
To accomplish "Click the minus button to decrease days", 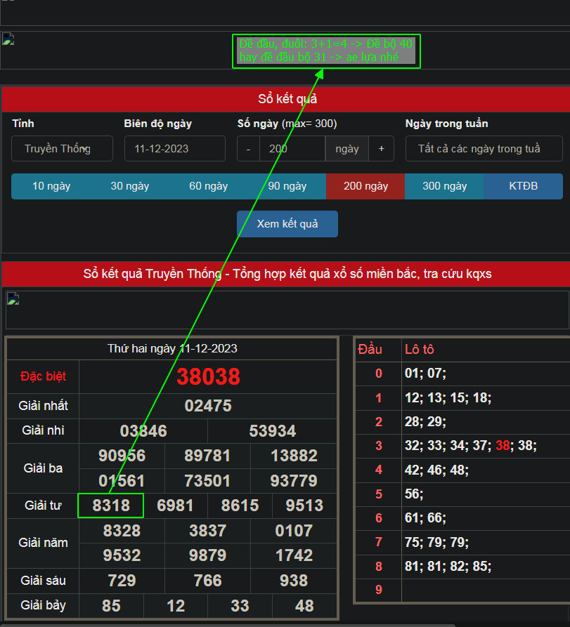I will pos(248,149).
